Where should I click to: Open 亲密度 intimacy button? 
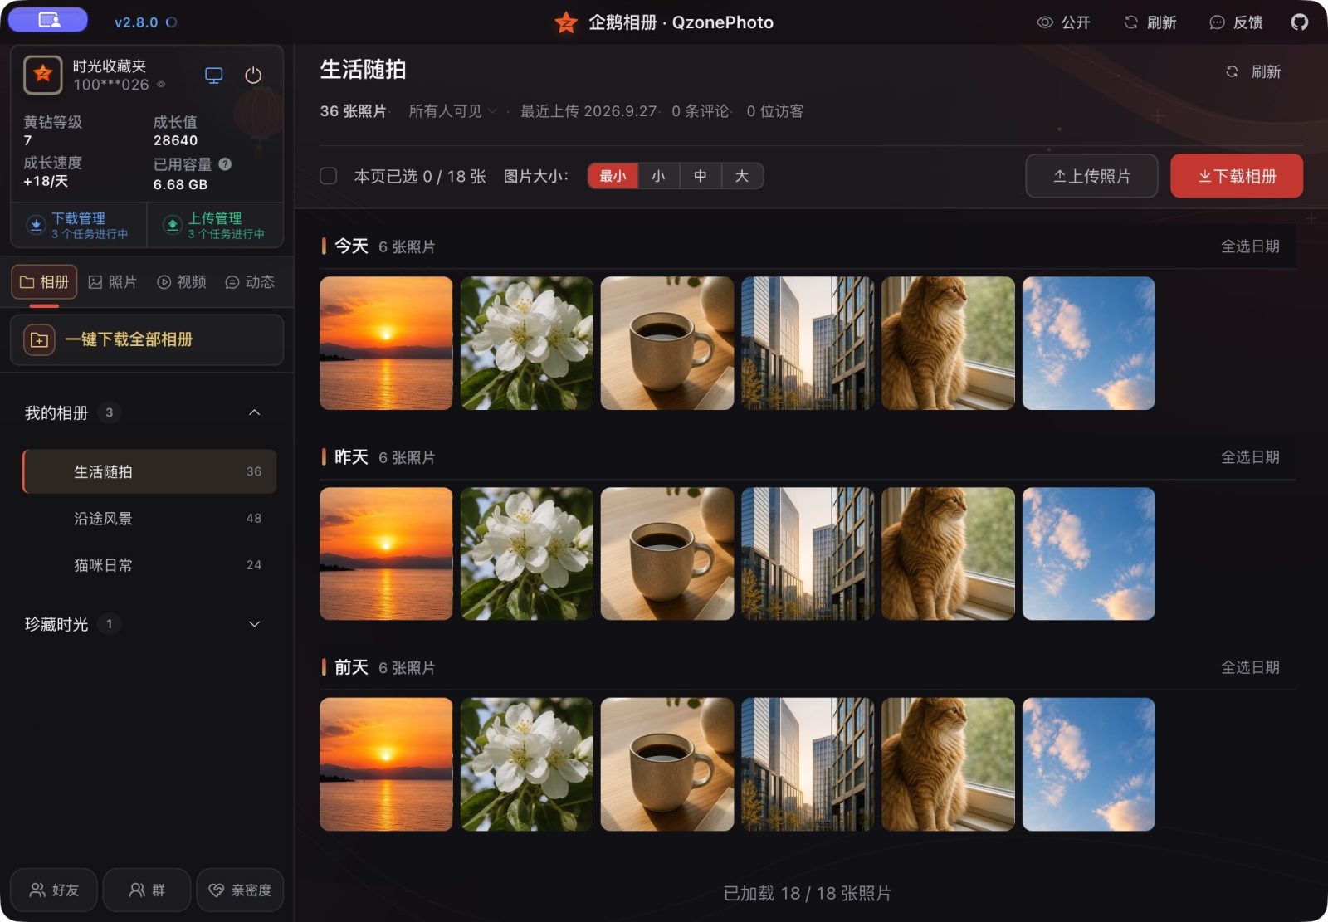tap(240, 890)
